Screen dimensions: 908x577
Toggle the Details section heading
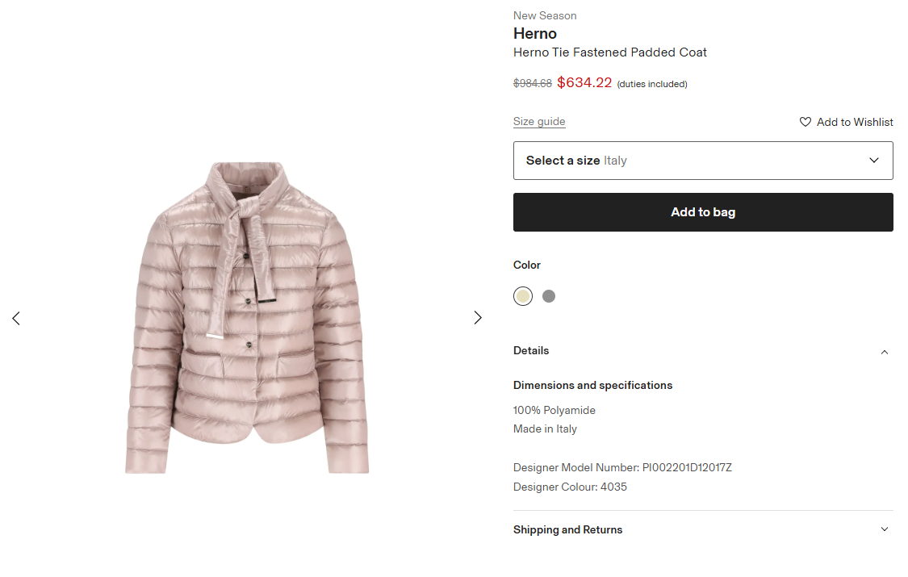point(531,351)
